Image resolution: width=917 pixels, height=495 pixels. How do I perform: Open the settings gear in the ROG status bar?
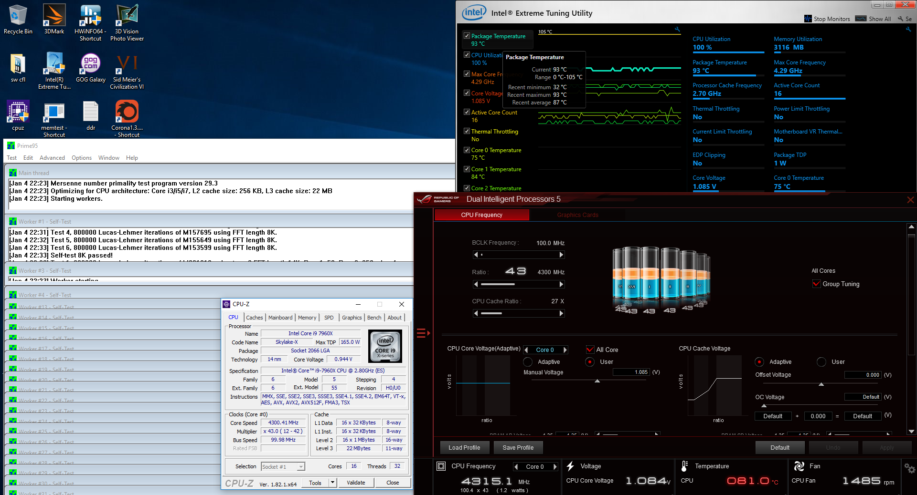coord(909,469)
